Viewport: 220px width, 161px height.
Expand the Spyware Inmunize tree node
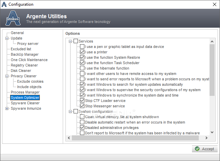click(7, 108)
